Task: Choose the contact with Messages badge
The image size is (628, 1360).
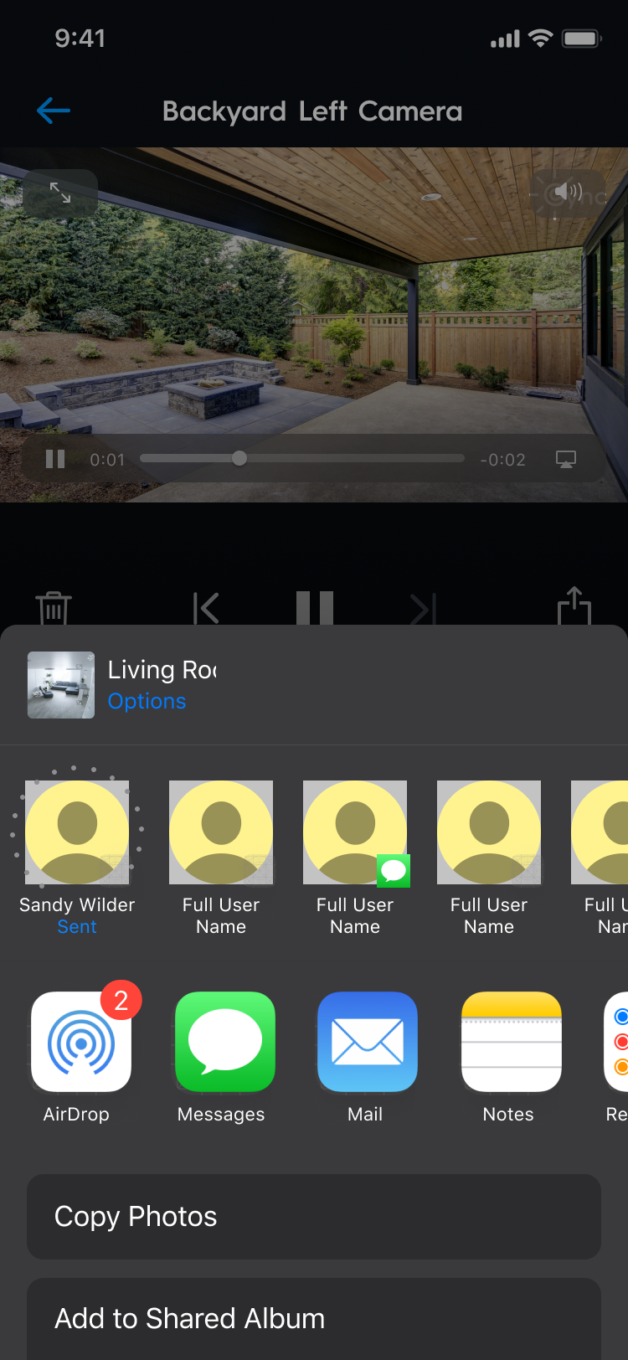Action: [355, 833]
